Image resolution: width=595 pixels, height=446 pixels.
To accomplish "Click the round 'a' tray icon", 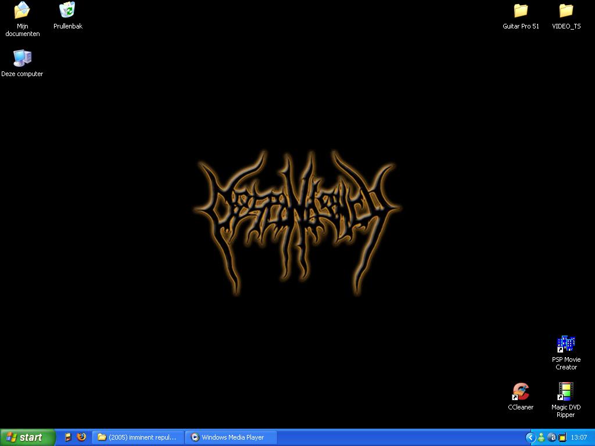I will coord(552,437).
